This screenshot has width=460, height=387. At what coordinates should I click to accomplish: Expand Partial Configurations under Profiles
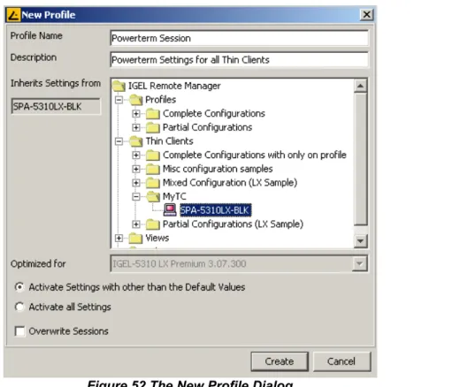pyautogui.click(x=136, y=127)
